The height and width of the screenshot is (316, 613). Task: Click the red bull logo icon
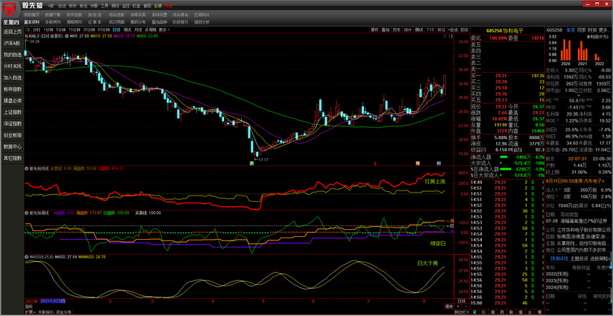tap(11, 8)
